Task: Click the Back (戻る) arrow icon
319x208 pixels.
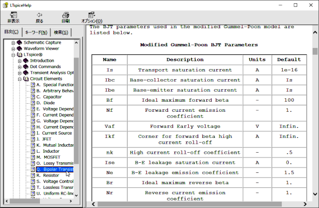Action: click(x=39, y=15)
